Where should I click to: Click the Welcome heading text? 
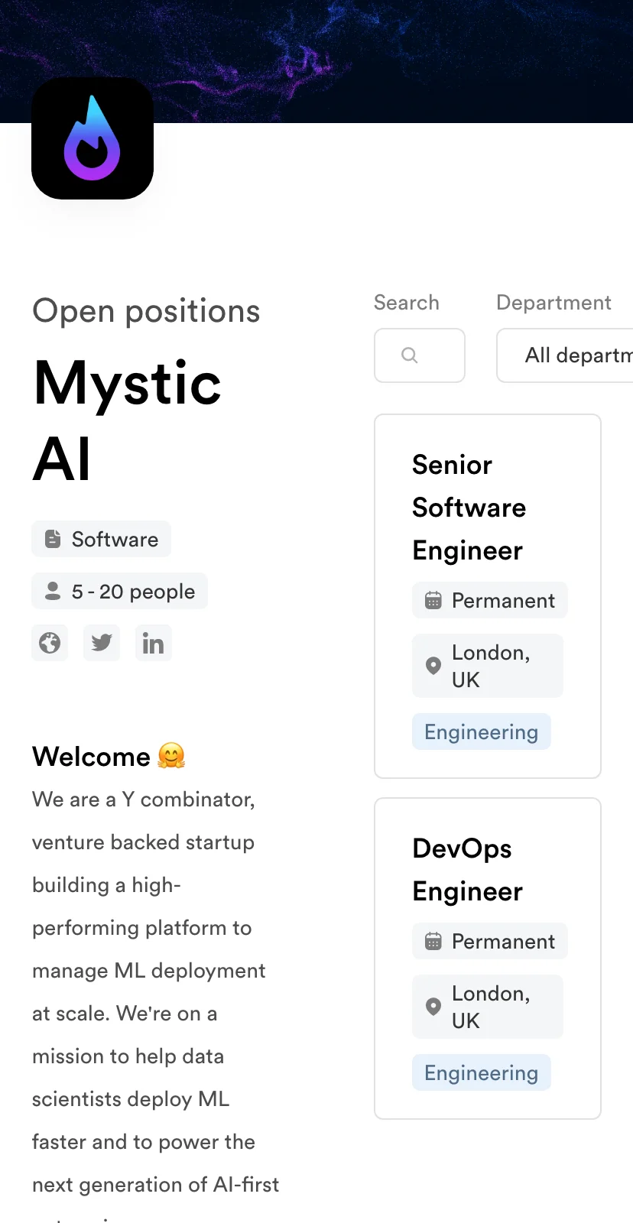point(91,756)
